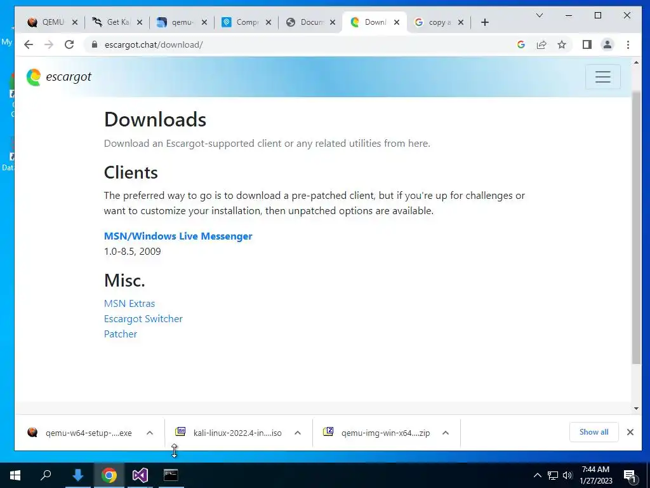
Task: Open the MSN/Windows Live Messenger link
Action: click(x=178, y=236)
